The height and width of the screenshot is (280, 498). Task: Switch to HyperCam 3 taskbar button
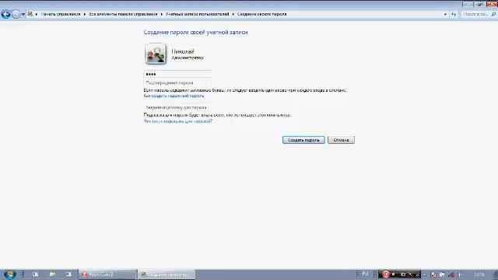(x=107, y=275)
